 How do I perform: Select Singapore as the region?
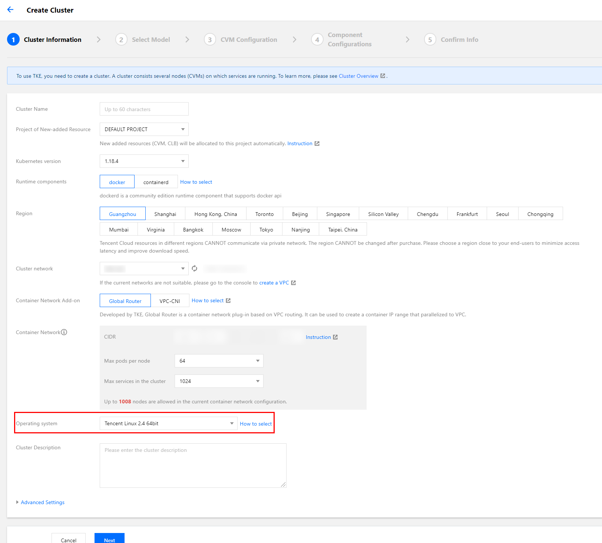click(x=338, y=214)
